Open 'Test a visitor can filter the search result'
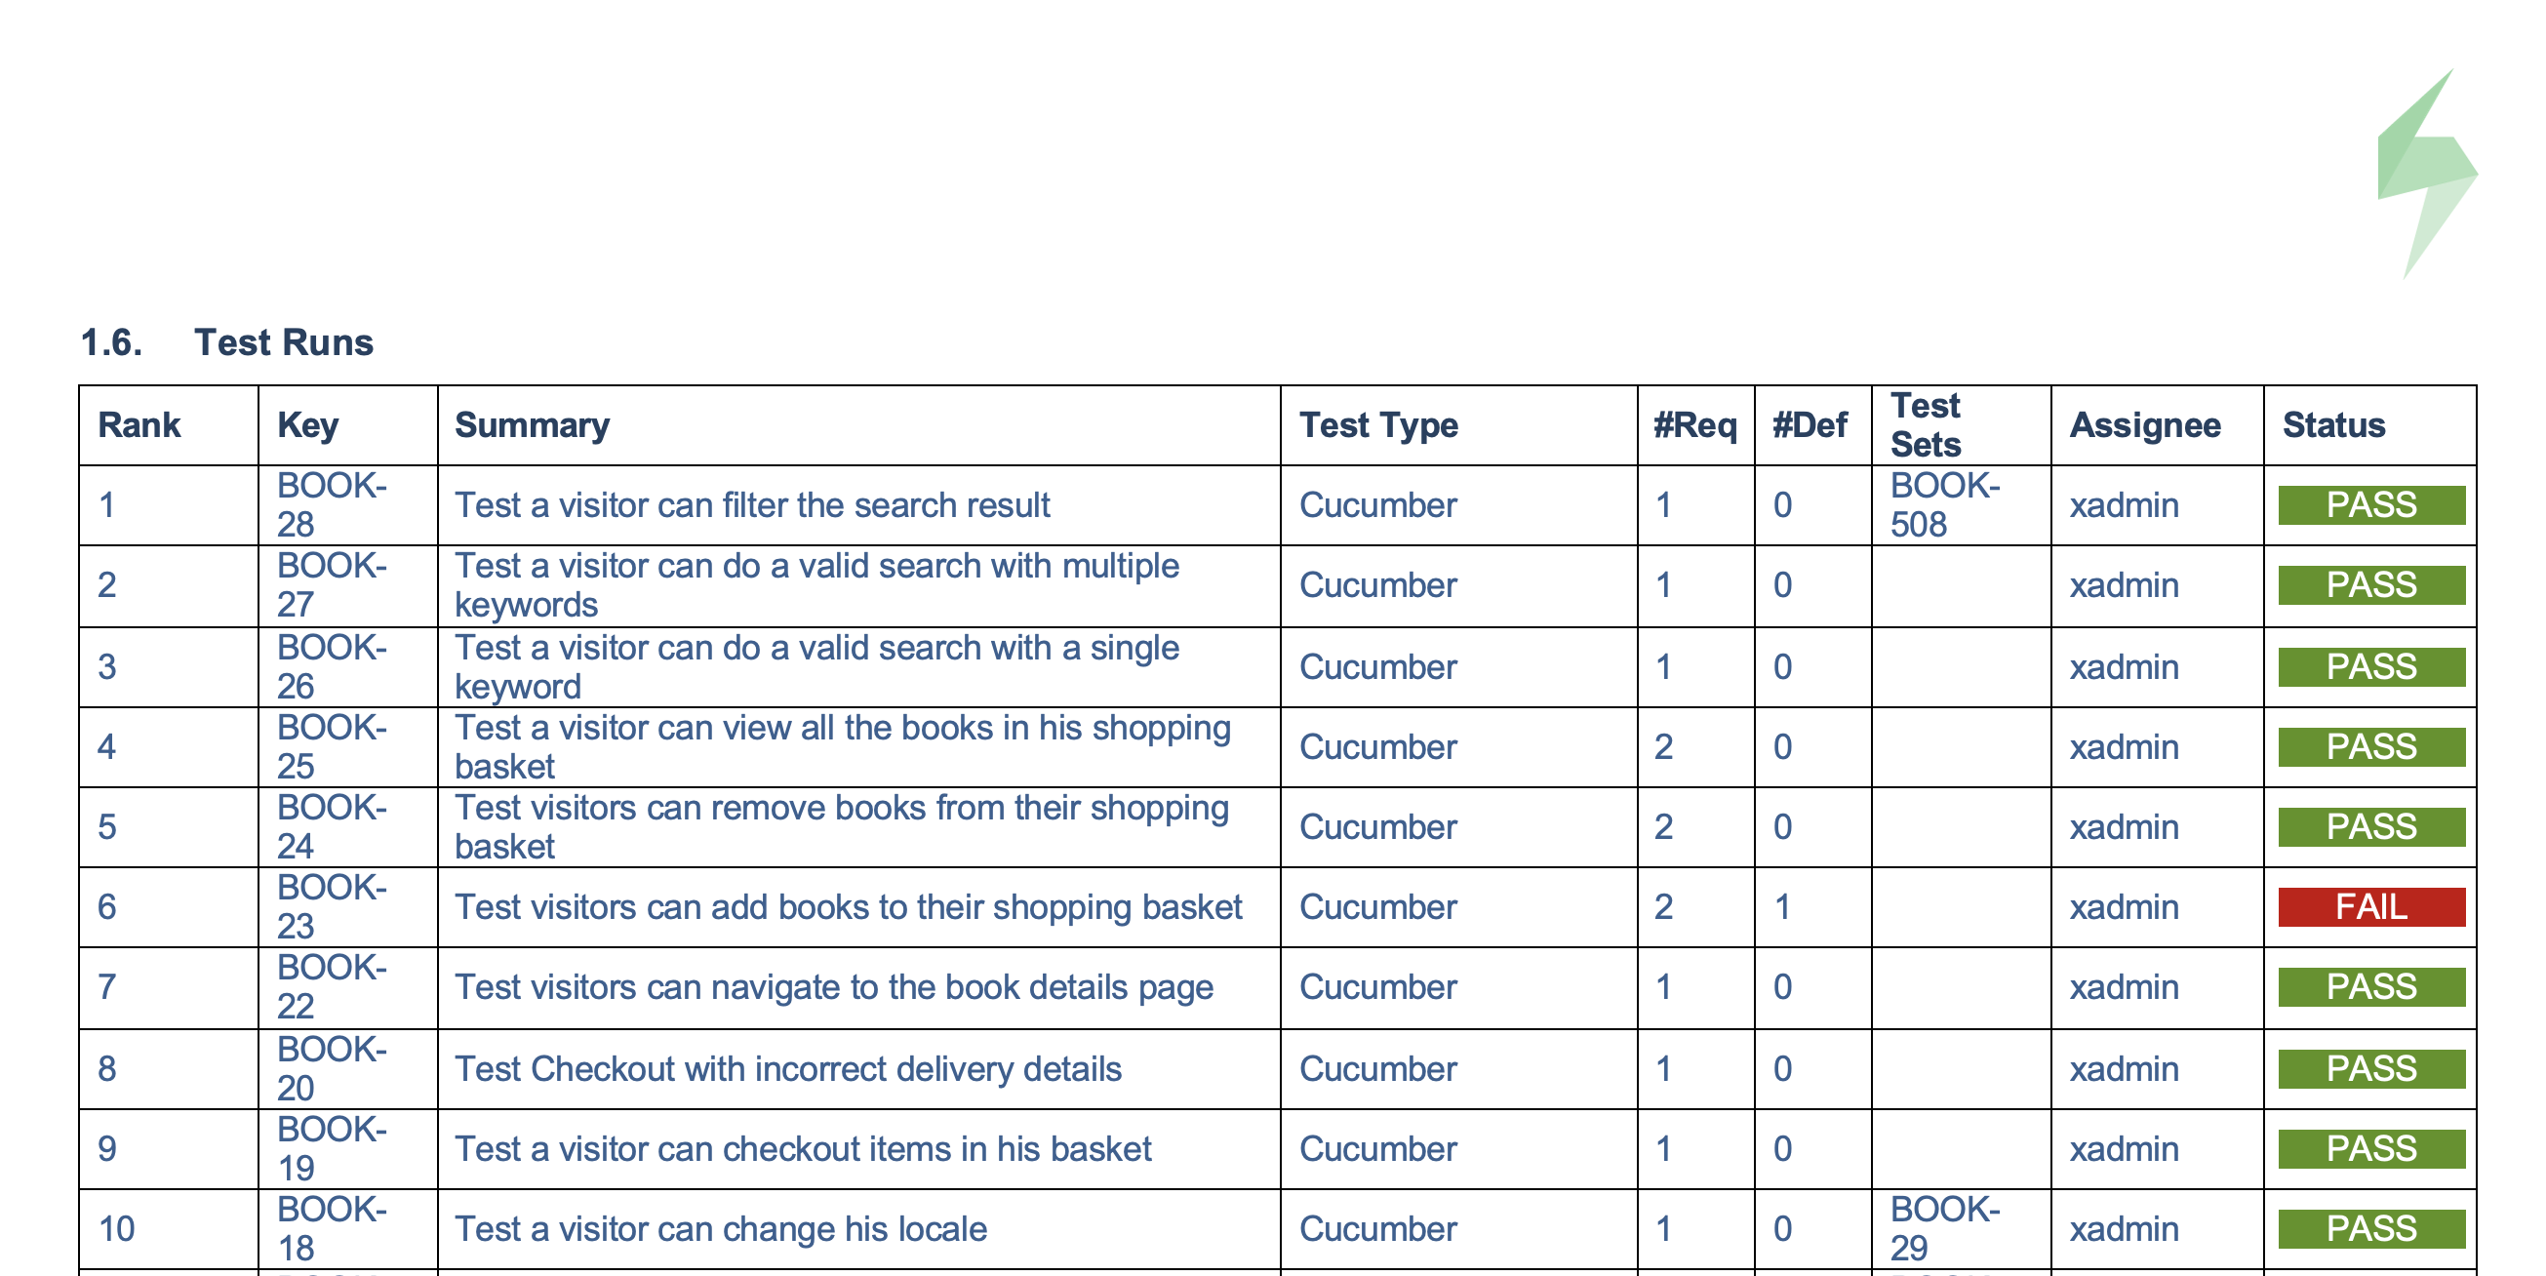This screenshot has width=2546, height=1276. click(x=752, y=505)
